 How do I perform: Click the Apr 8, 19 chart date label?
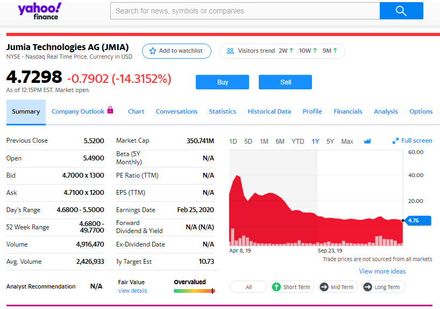pyautogui.click(x=240, y=250)
